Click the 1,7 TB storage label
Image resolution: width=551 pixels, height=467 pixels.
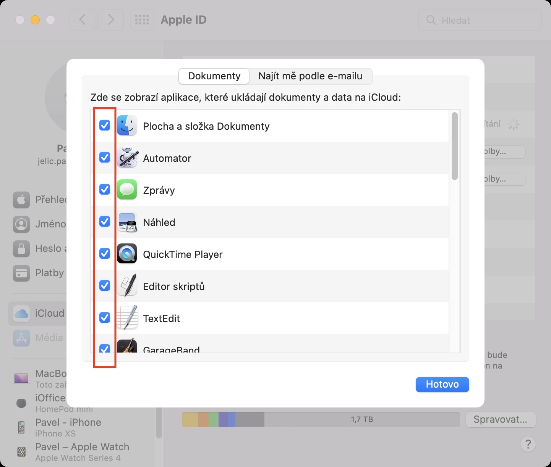point(362,420)
